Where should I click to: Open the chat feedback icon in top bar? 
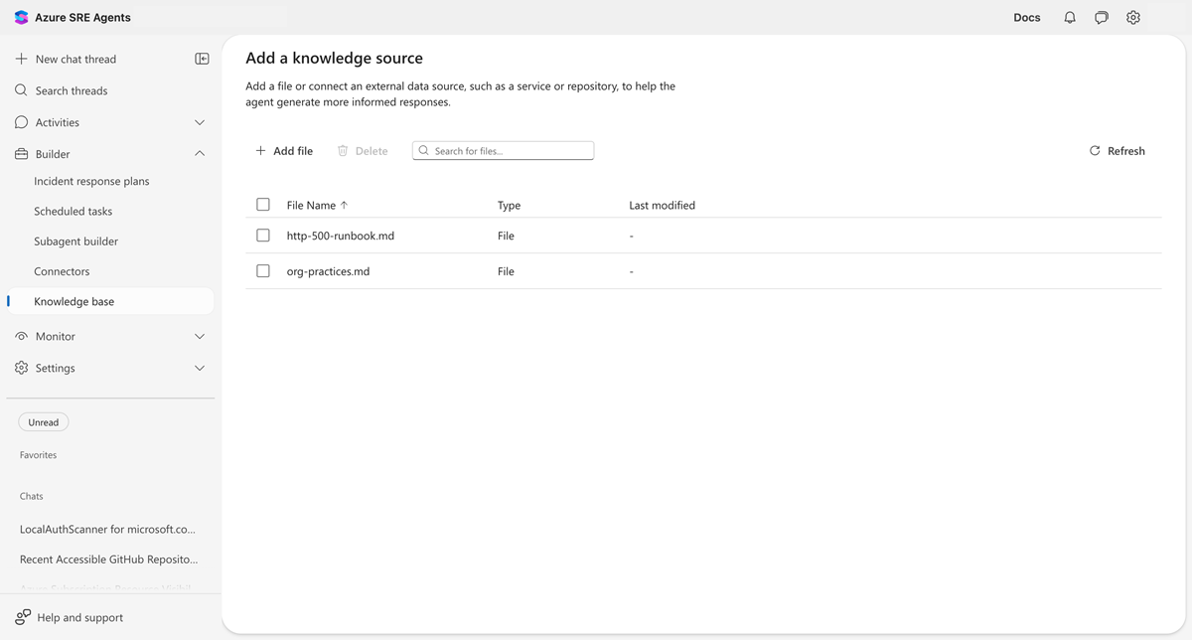[1101, 17]
